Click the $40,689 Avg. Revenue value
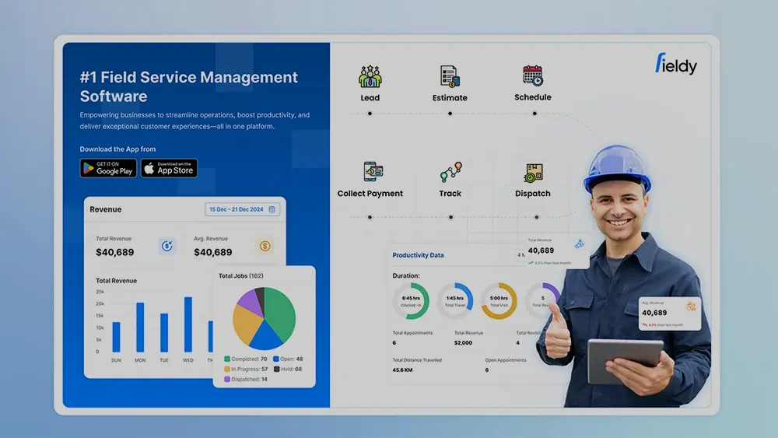 click(213, 252)
